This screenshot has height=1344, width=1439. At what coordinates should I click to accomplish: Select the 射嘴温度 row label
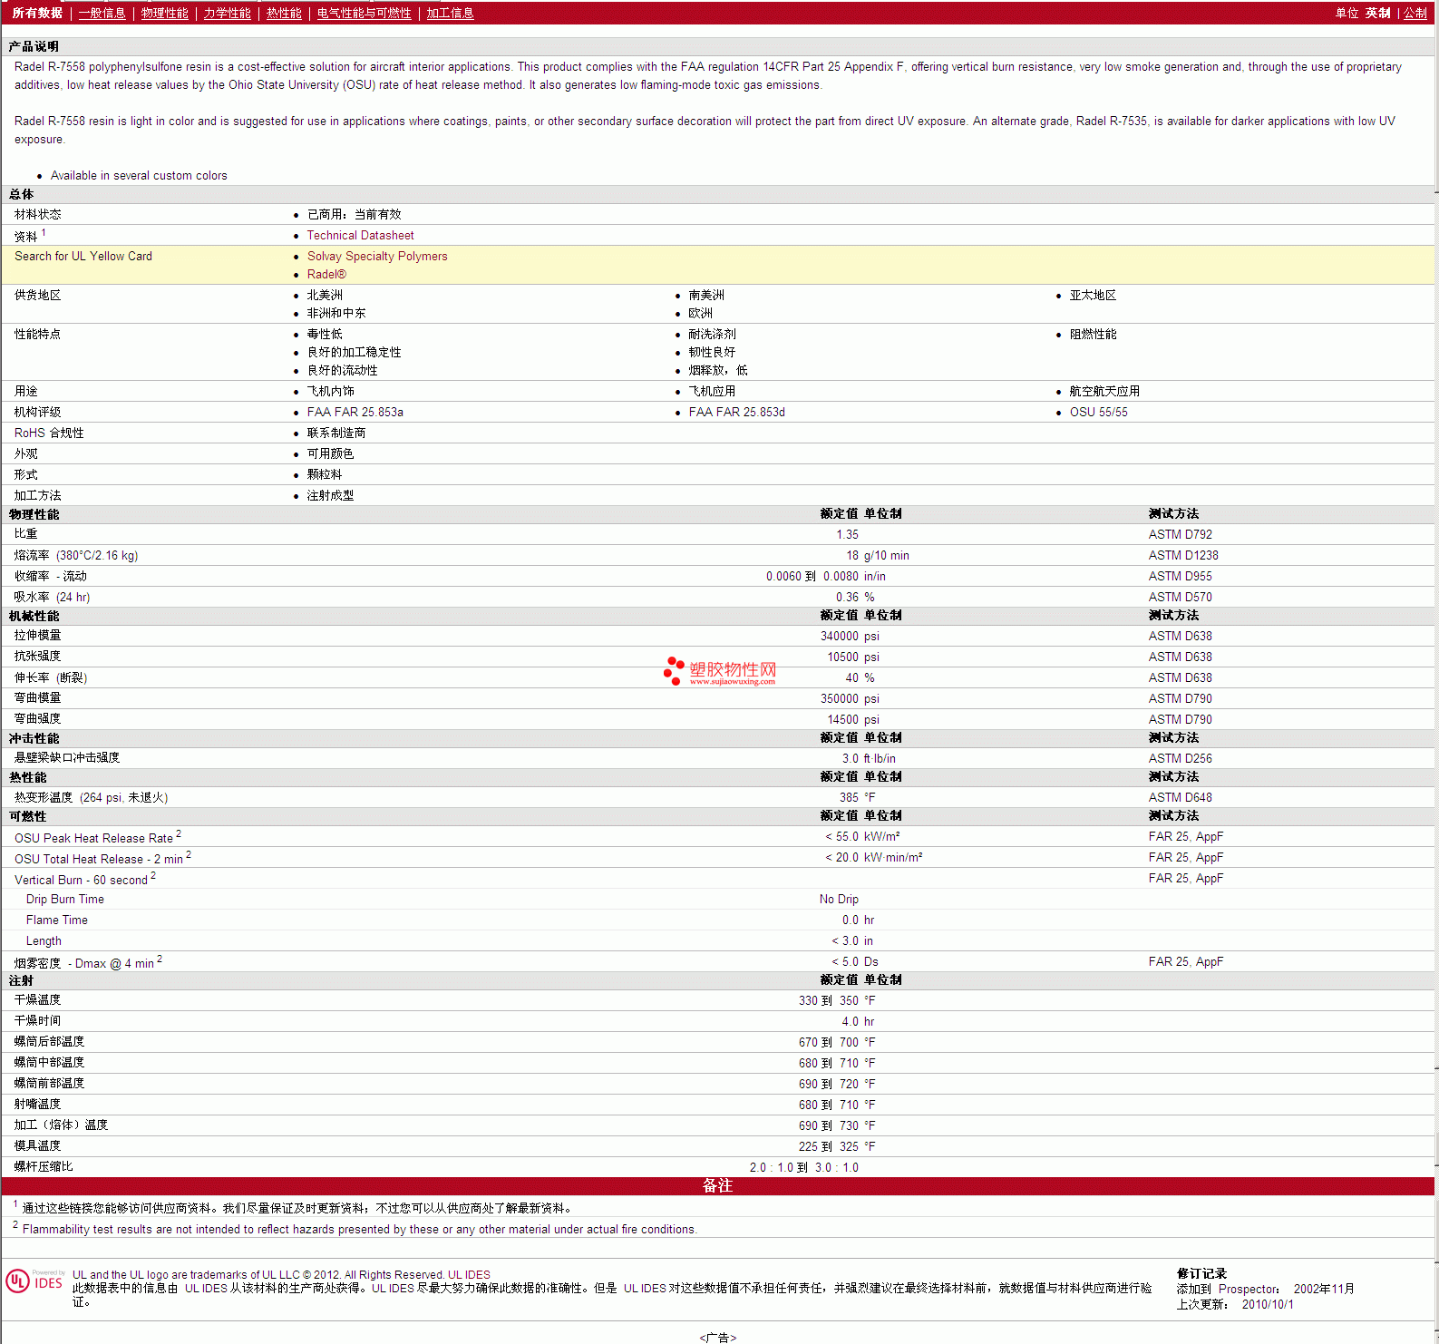(x=37, y=1104)
